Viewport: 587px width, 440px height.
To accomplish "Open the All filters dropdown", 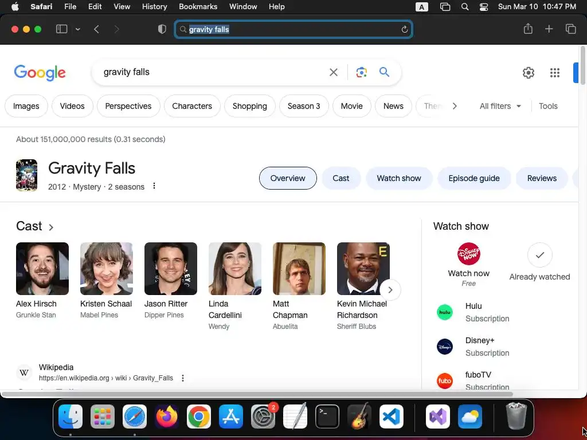I will pyautogui.click(x=500, y=106).
